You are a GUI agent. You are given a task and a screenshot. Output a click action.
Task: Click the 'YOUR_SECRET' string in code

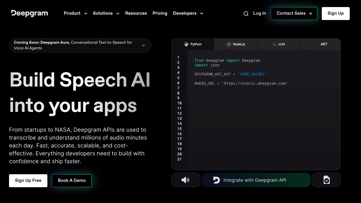(252, 74)
